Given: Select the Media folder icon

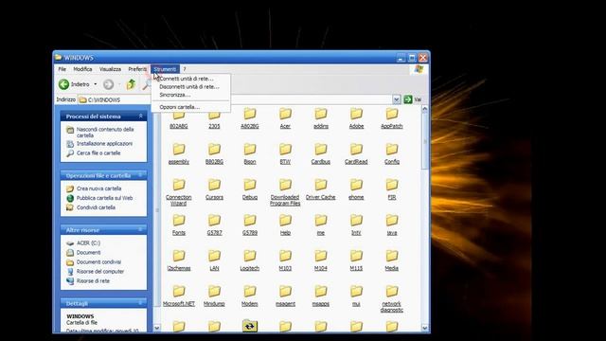Looking at the screenshot, I should (x=392, y=256).
